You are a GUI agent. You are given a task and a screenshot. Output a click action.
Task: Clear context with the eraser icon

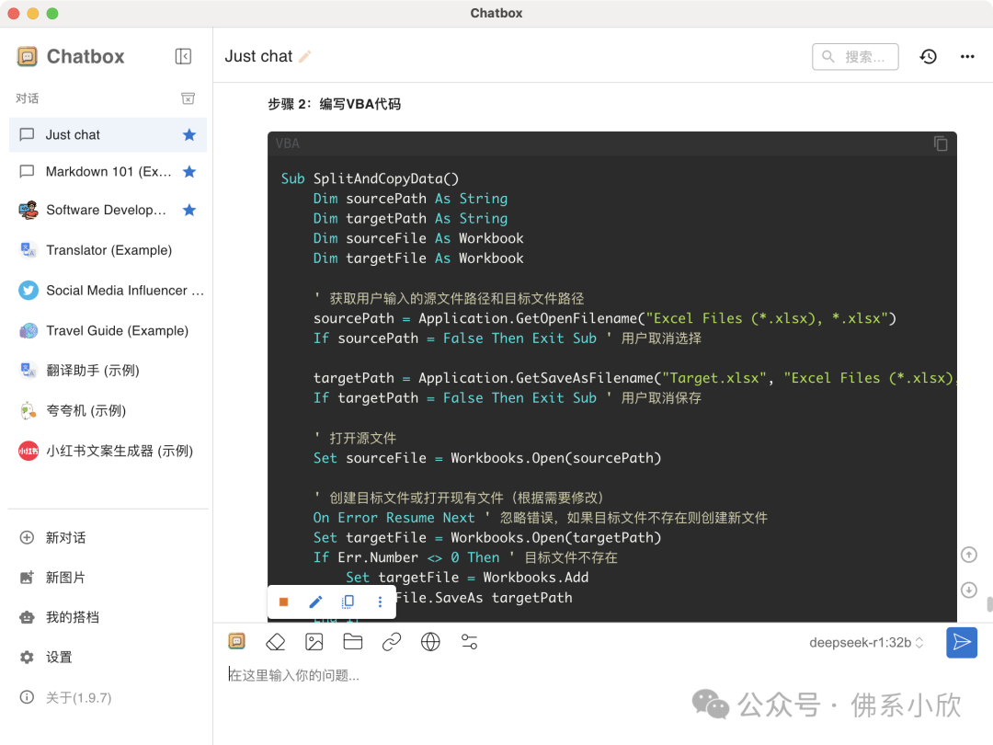[276, 642]
